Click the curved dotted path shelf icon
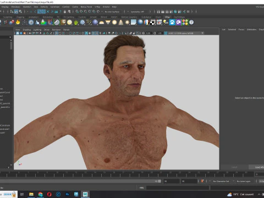Screen dimensions: 264x198 point(89,23)
